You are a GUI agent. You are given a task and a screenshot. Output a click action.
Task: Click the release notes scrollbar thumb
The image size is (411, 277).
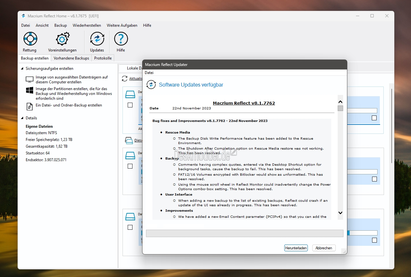[x=340, y=108]
